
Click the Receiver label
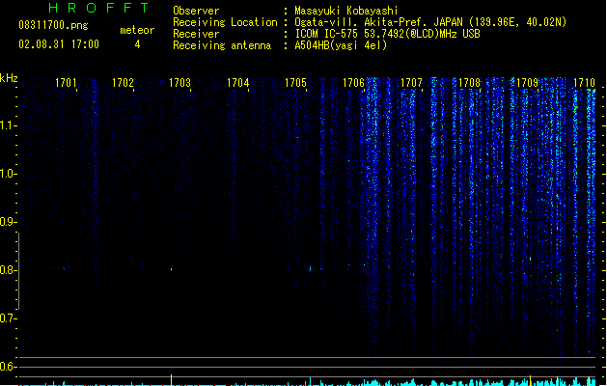point(196,34)
